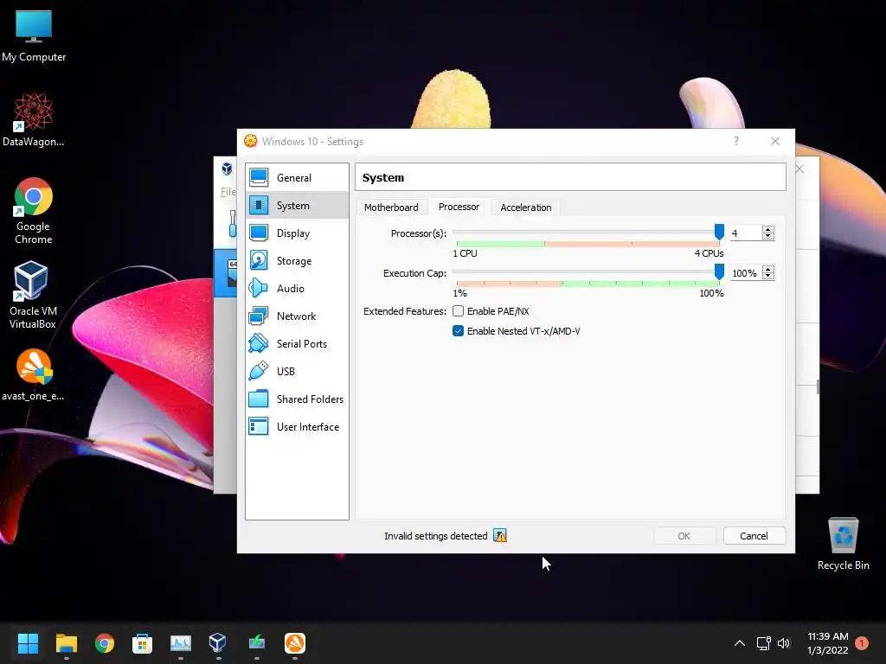Screen dimensions: 886x664
Task: Switch to the Motherboard tab
Action: pos(391,207)
